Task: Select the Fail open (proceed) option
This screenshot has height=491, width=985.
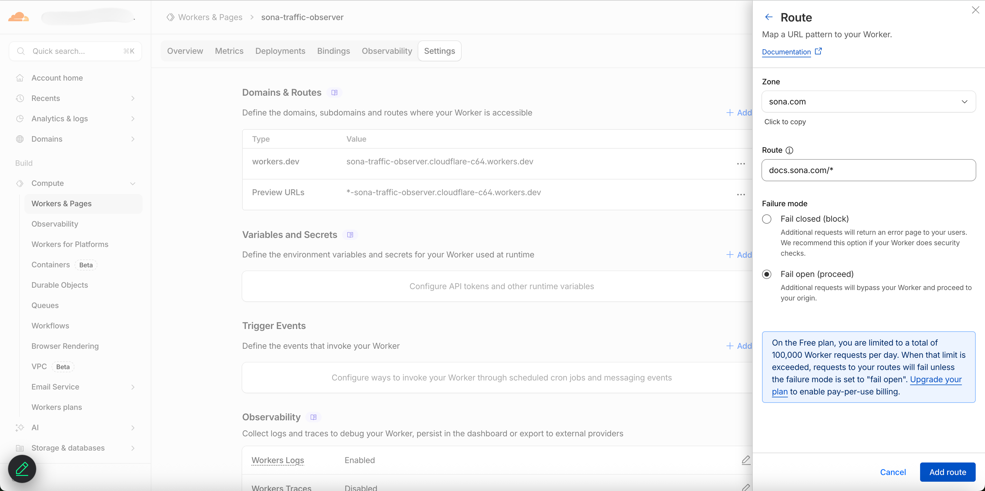Action: click(x=767, y=274)
